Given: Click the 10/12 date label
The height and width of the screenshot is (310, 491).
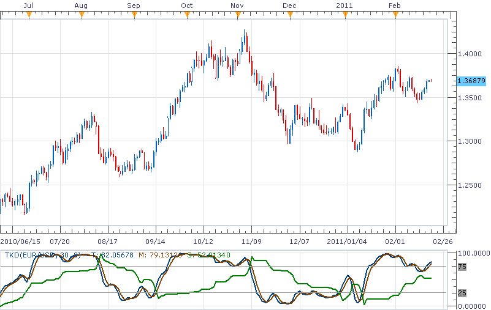Looking at the screenshot, I should pyautogui.click(x=203, y=242).
